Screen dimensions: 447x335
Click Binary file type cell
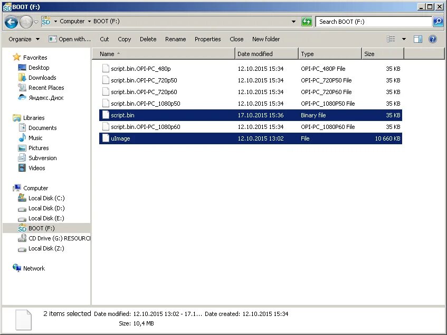313,115
